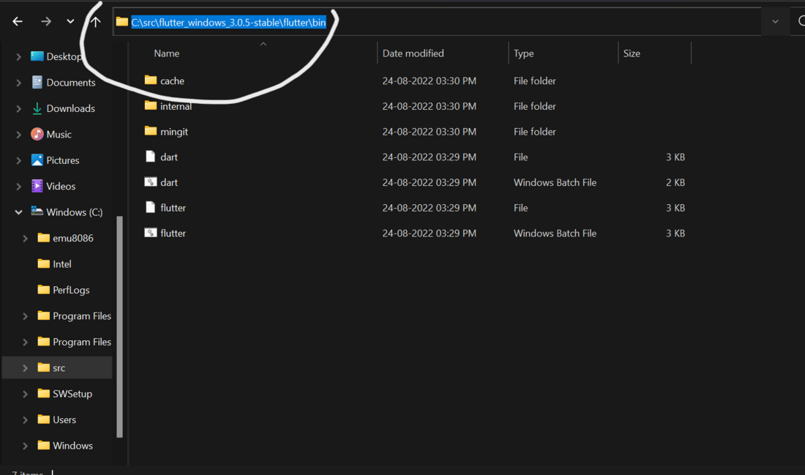The width and height of the screenshot is (805, 475).
Task: Open Music from navigation pane
Action: pos(59,134)
